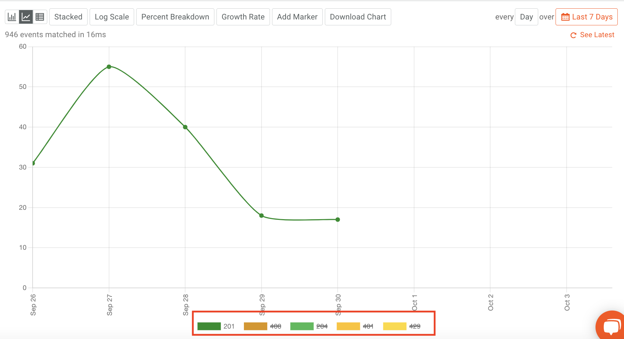
Task: Select the line chart view icon
Action: click(x=26, y=16)
